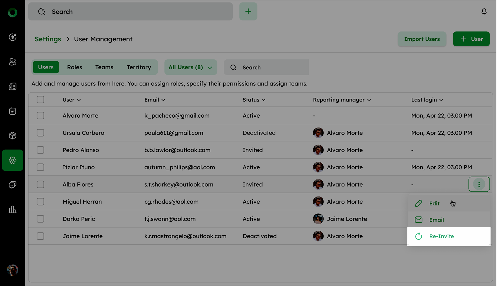Click the notification bell icon
The width and height of the screenshot is (497, 286).
[x=484, y=12]
